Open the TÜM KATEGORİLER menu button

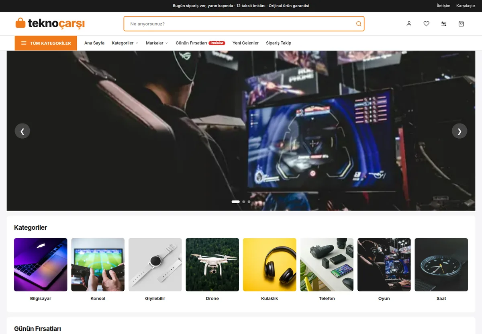pyautogui.click(x=46, y=43)
